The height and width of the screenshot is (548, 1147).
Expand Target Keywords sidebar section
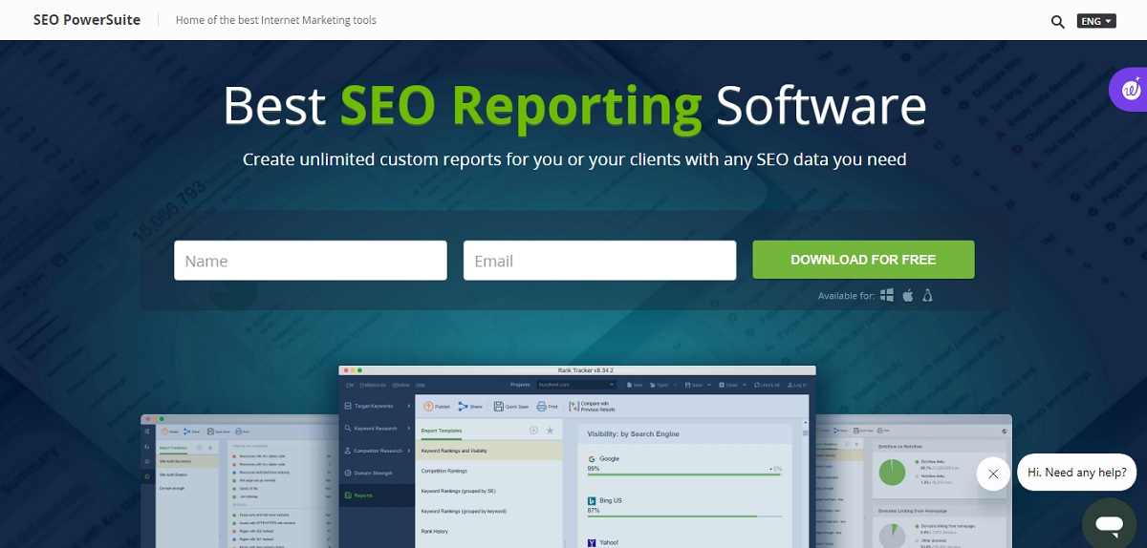pyautogui.click(x=377, y=406)
